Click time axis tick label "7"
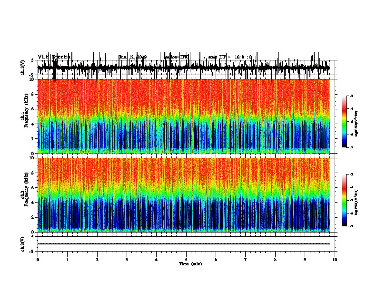 pyautogui.click(x=246, y=260)
